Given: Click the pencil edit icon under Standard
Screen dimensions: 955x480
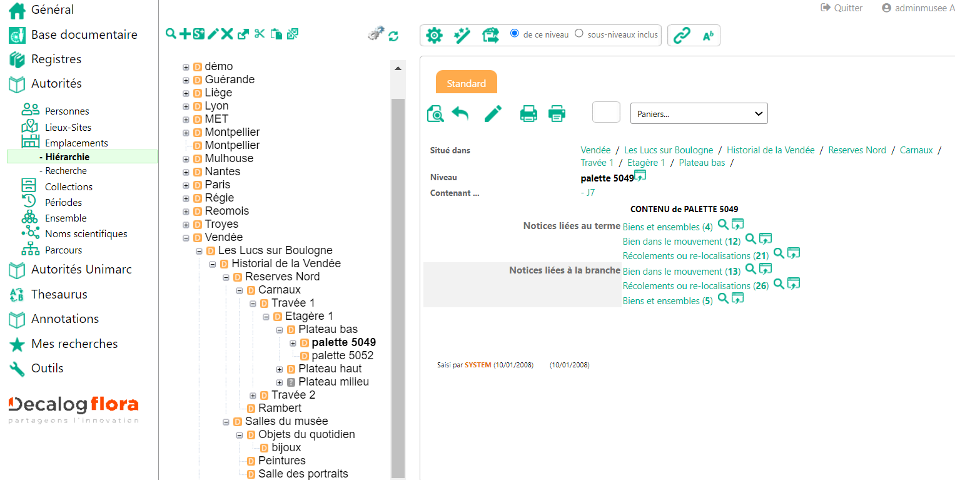Looking at the screenshot, I should tap(493, 114).
